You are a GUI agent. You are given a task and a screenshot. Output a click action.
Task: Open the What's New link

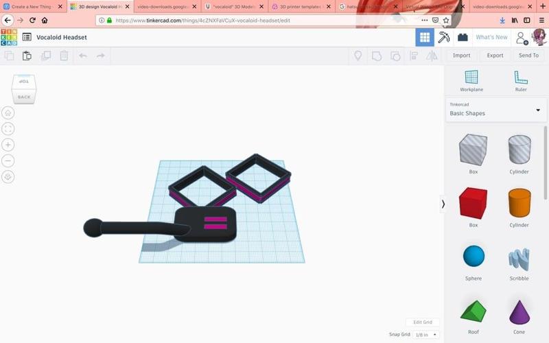click(x=491, y=37)
